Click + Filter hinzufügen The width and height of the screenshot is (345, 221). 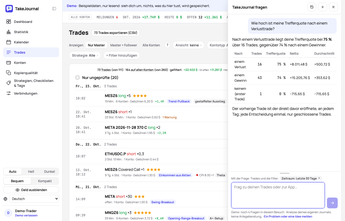(x=122, y=55)
